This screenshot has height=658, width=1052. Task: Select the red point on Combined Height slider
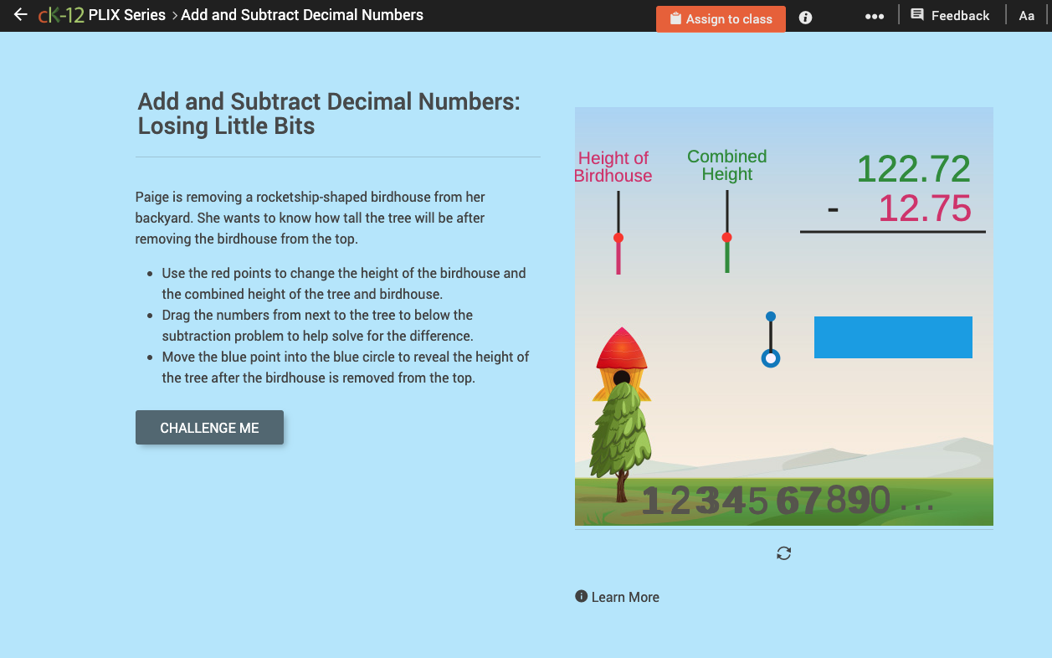pos(726,237)
